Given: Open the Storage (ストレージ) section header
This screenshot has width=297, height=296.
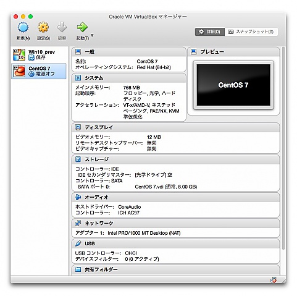Looking at the screenshot, I should pyautogui.click(x=175, y=159).
